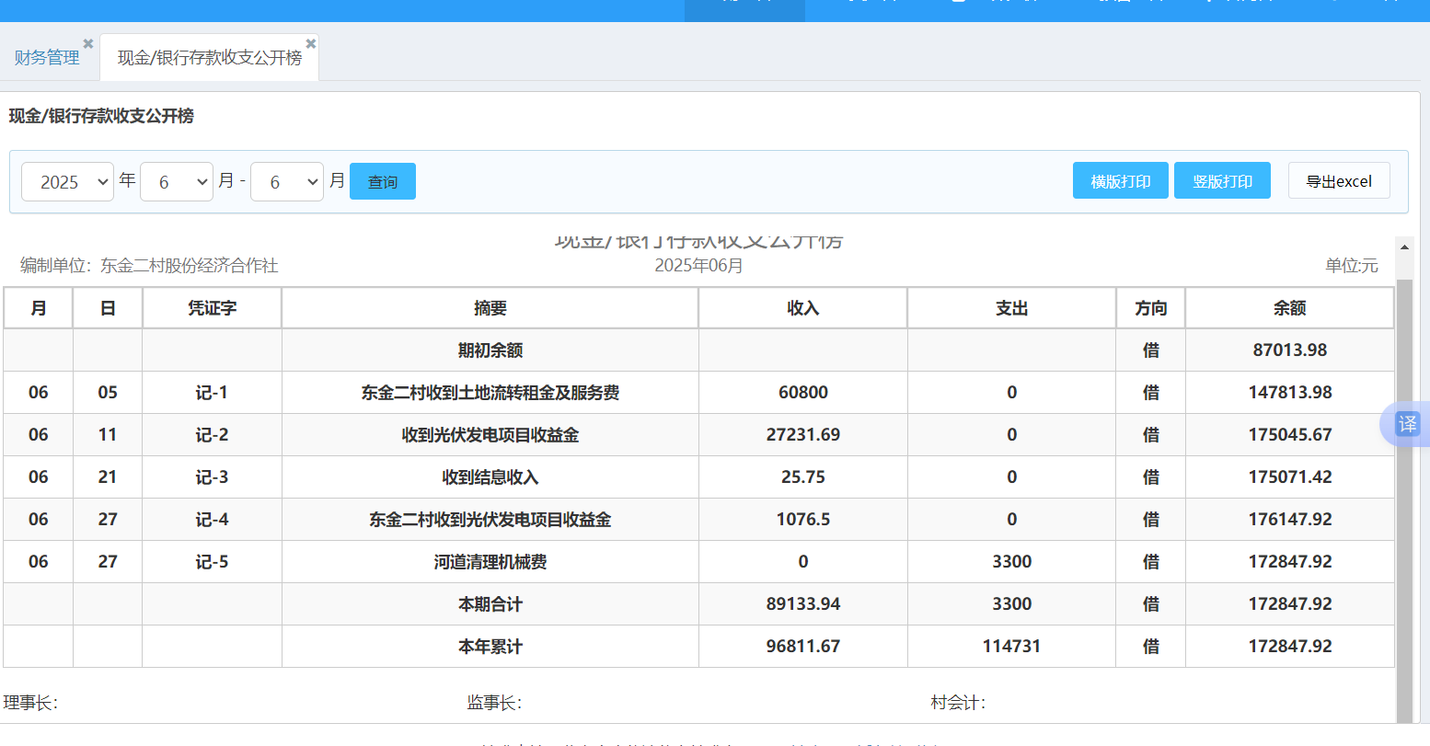Image resolution: width=1430 pixels, height=746 pixels.
Task: Click the 河道清理机械费 summary cell
Action: tap(490, 562)
